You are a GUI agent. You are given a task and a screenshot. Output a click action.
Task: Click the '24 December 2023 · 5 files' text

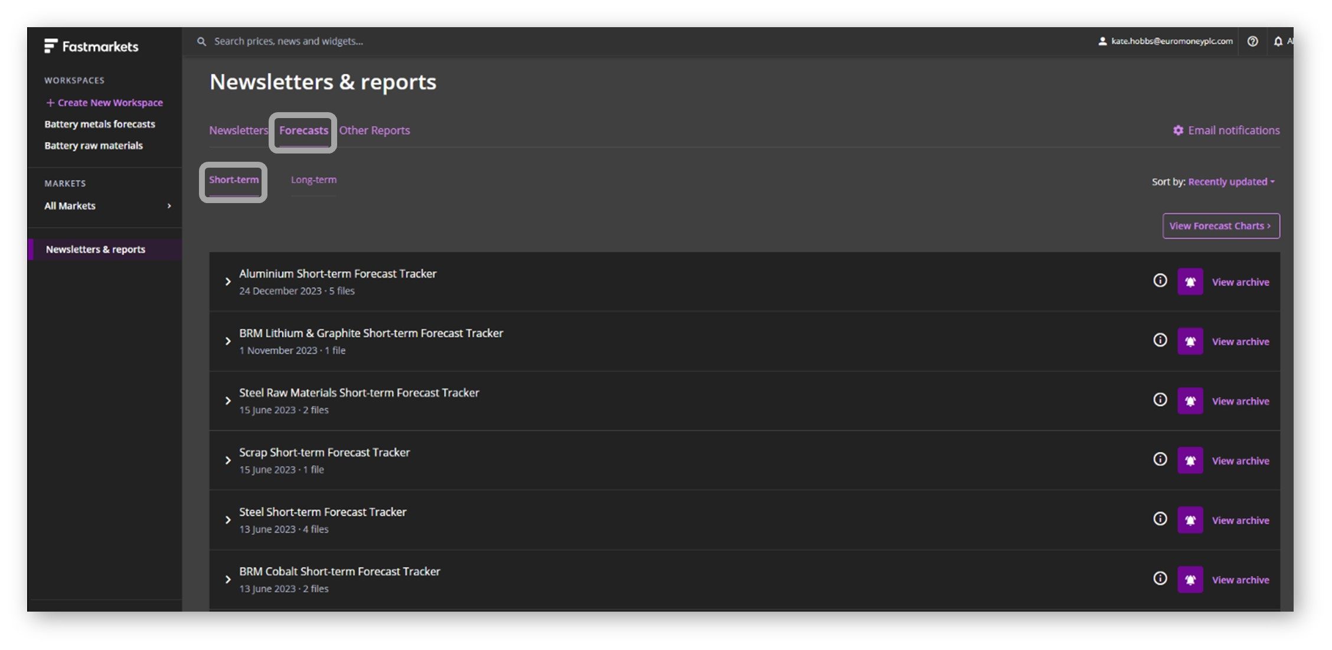point(297,291)
